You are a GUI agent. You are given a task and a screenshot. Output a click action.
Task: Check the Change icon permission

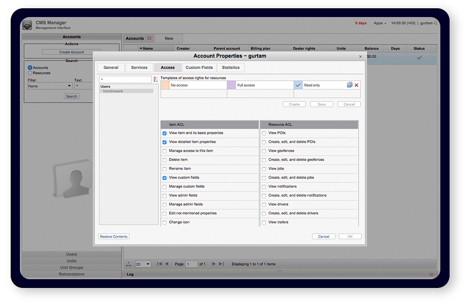(x=165, y=222)
